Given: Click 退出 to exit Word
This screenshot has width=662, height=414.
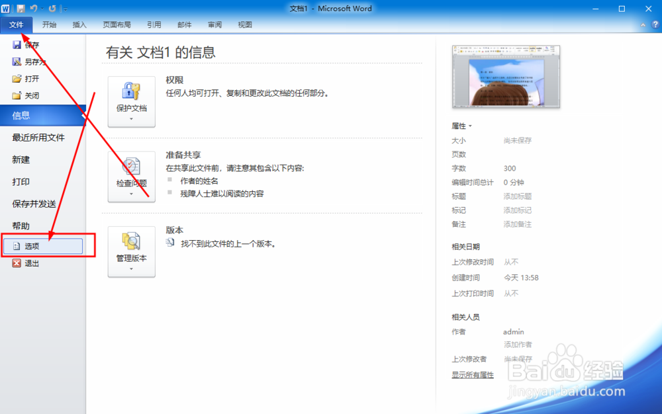Looking at the screenshot, I should [26, 263].
